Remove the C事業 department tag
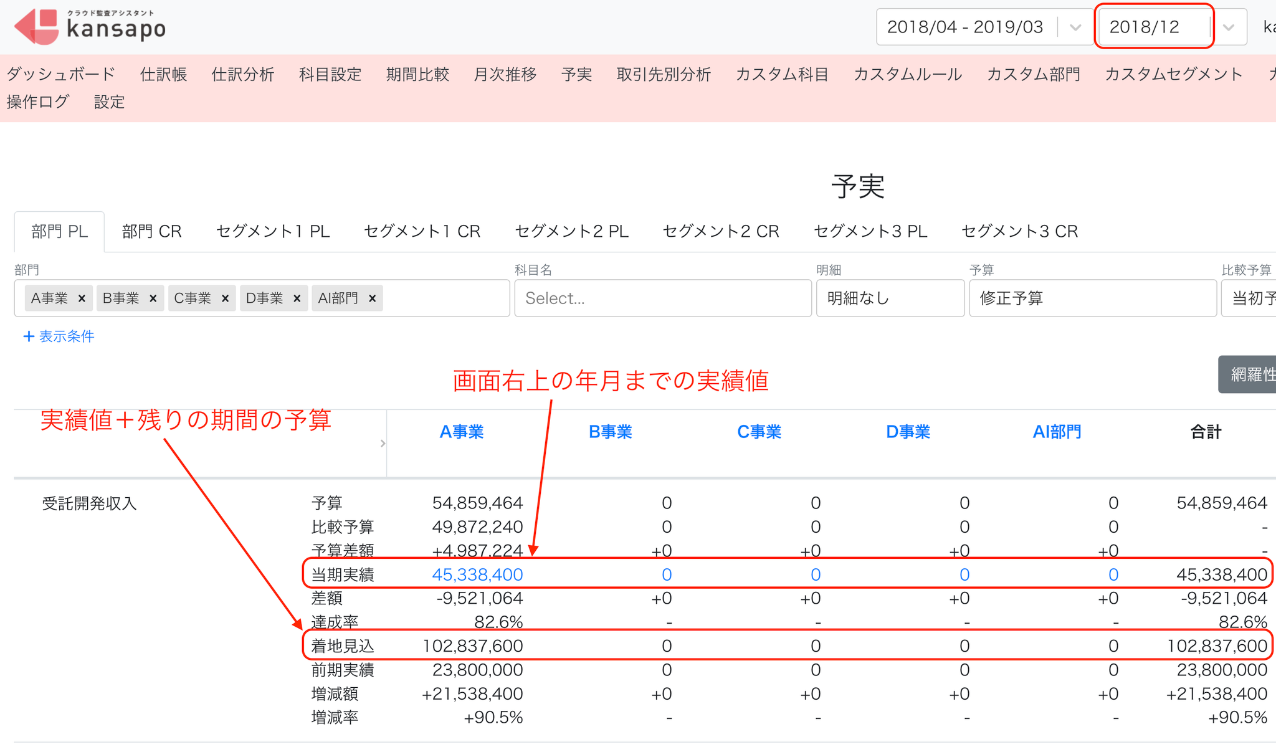The image size is (1276, 747). tap(226, 298)
